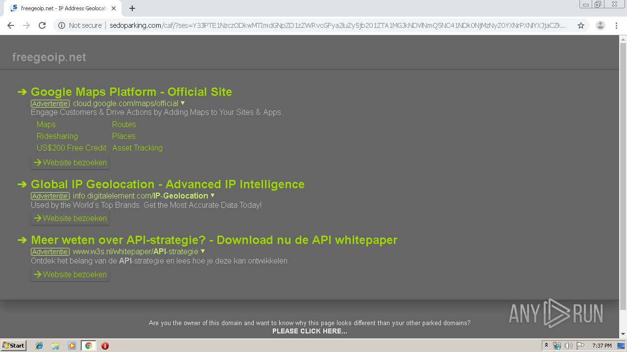Open a new browser tab
627x352 pixels.
tap(132, 8)
